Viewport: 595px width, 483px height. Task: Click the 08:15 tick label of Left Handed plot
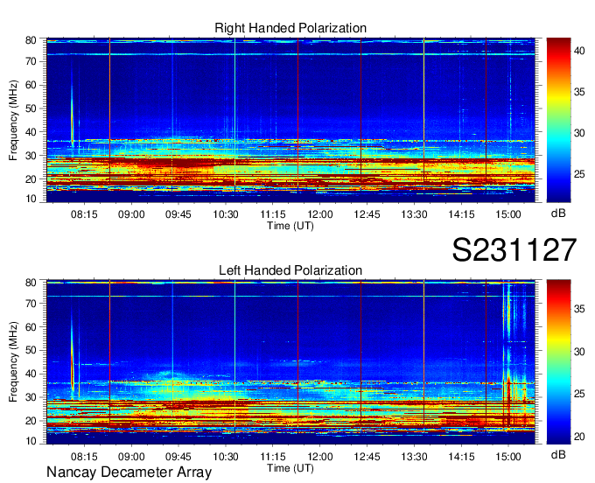84,457
